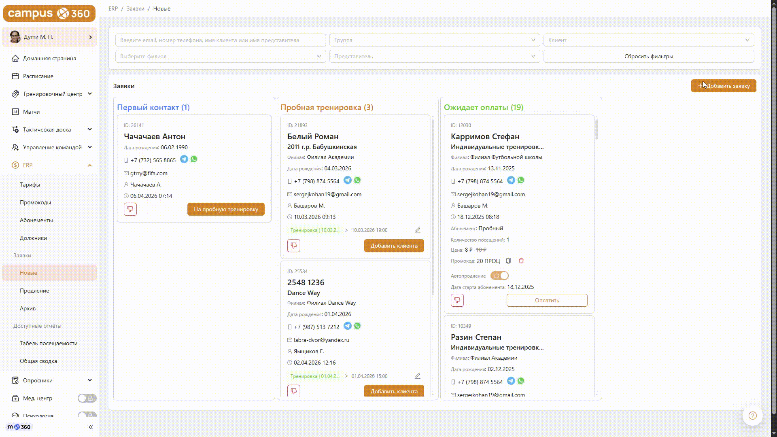
Task: Open the help question-mark button
Action: tap(753, 416)
